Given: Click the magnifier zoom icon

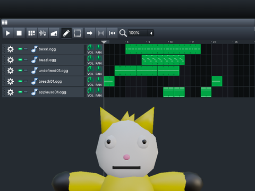Looking at the screenshot, I should pyautogui.click(x=123, y=33).
